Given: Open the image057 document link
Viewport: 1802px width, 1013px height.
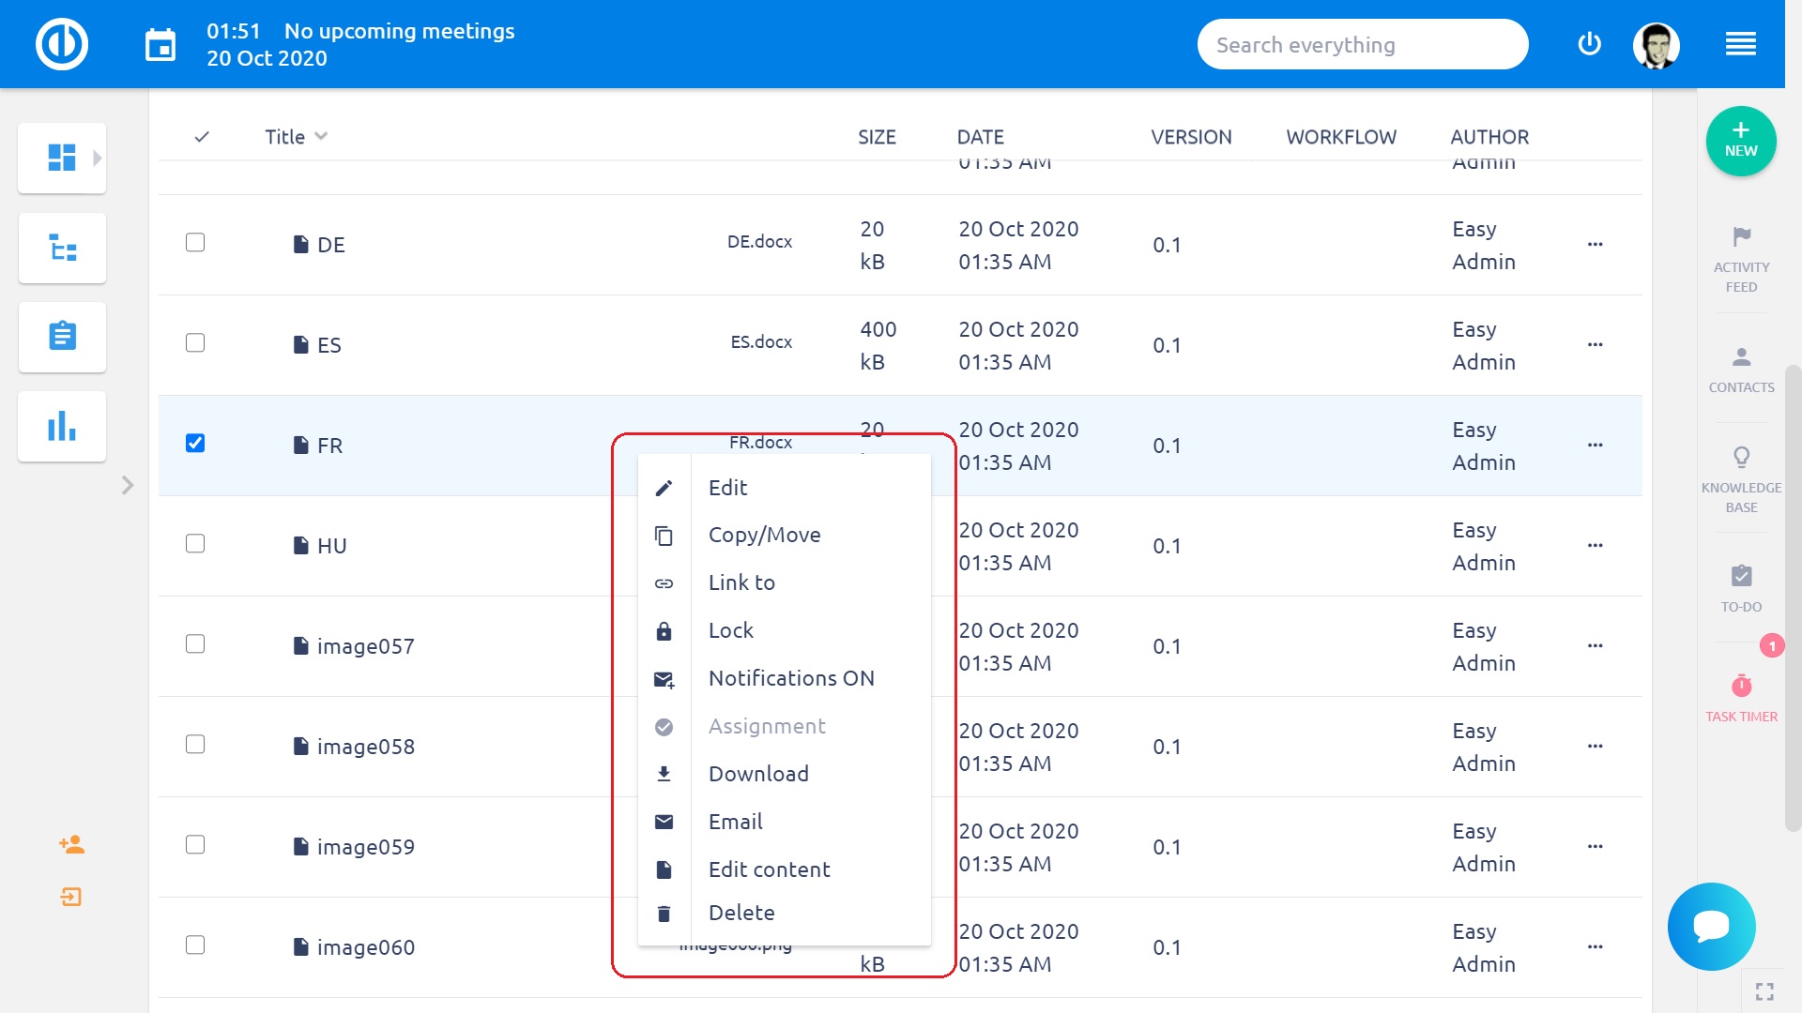Looking at the screenshot, I should (365, 646).
